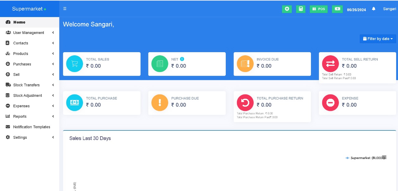Click the Contacts address book icon
Viewport: 398px width, 191px height.
click(8, 43)
